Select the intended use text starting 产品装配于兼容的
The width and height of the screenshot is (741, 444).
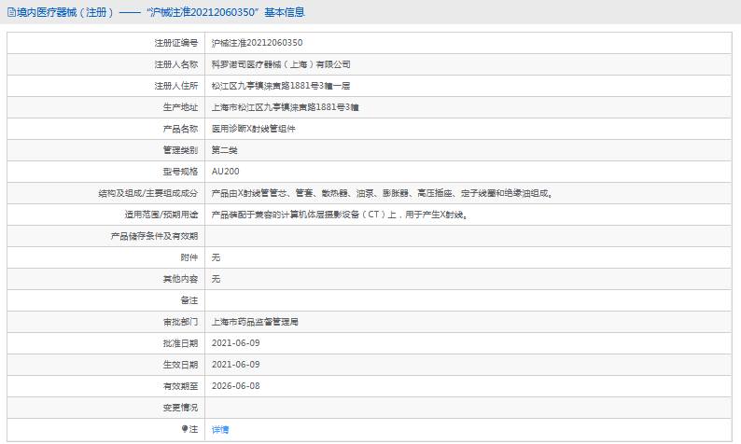coord(340,215)
